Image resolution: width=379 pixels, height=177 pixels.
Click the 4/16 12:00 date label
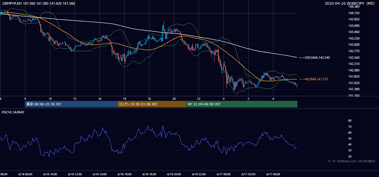pyautogui.click(x=75, y=174)
